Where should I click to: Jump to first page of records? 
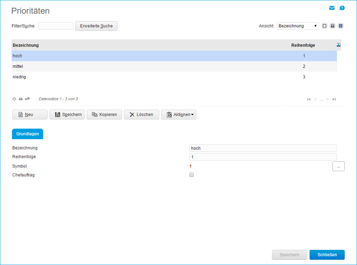tap(309, 99)
